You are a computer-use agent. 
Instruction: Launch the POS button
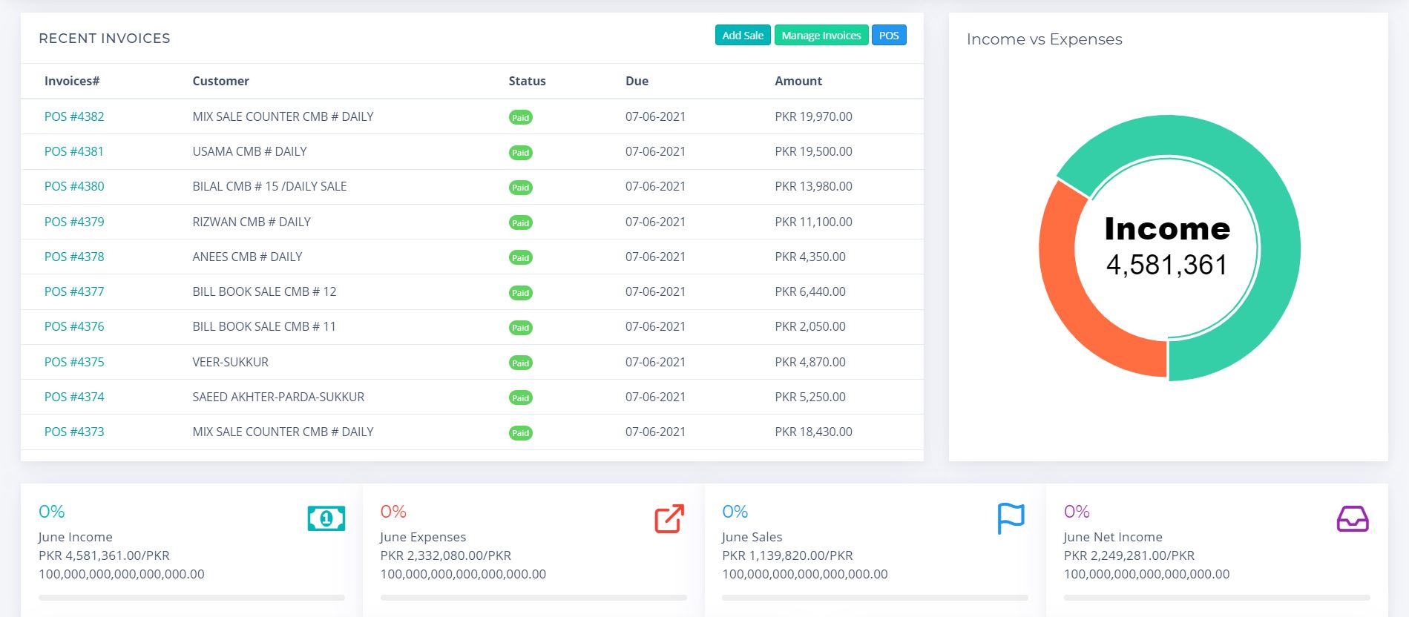click(888, 36)
